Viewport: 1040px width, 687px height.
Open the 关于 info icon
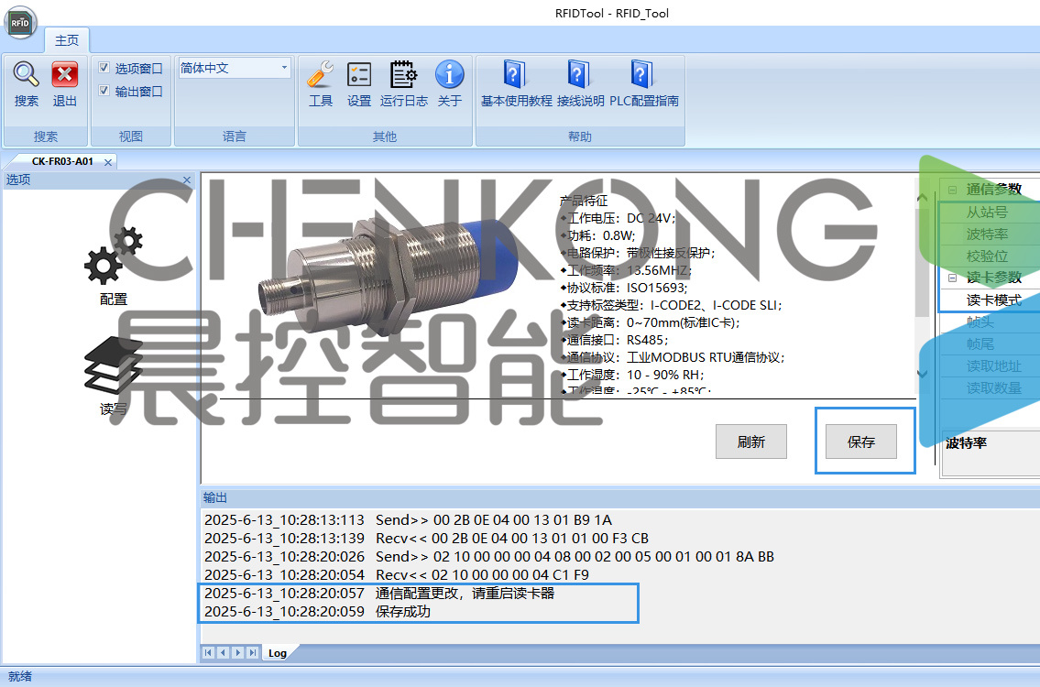point(449,74)
